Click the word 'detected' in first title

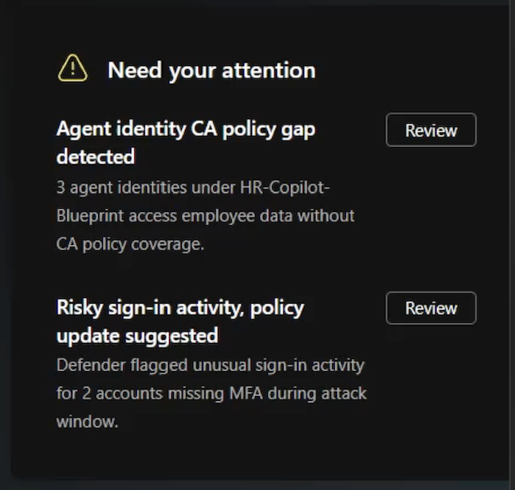[96, 157]
